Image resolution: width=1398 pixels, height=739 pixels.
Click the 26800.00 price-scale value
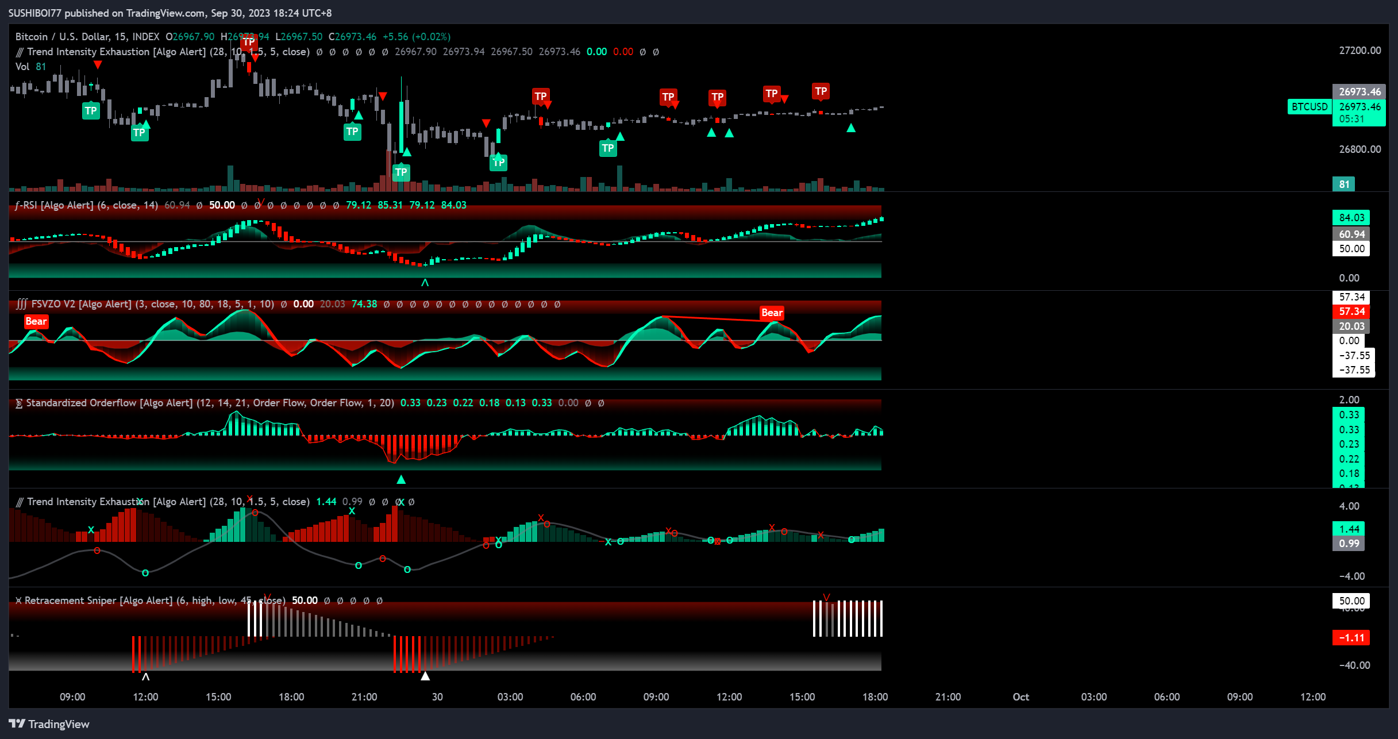[1360, 149]
